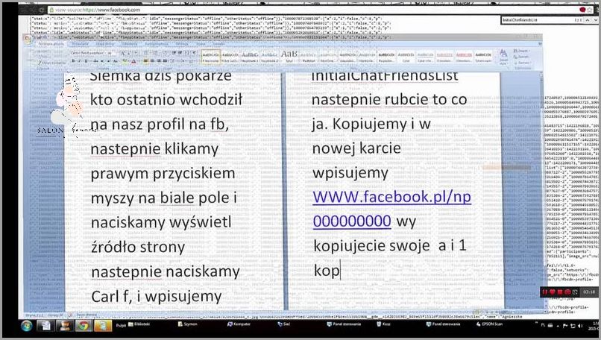601x340 pixels.
Task: Align the paragraph to the left
Action: tap(145, 61)
